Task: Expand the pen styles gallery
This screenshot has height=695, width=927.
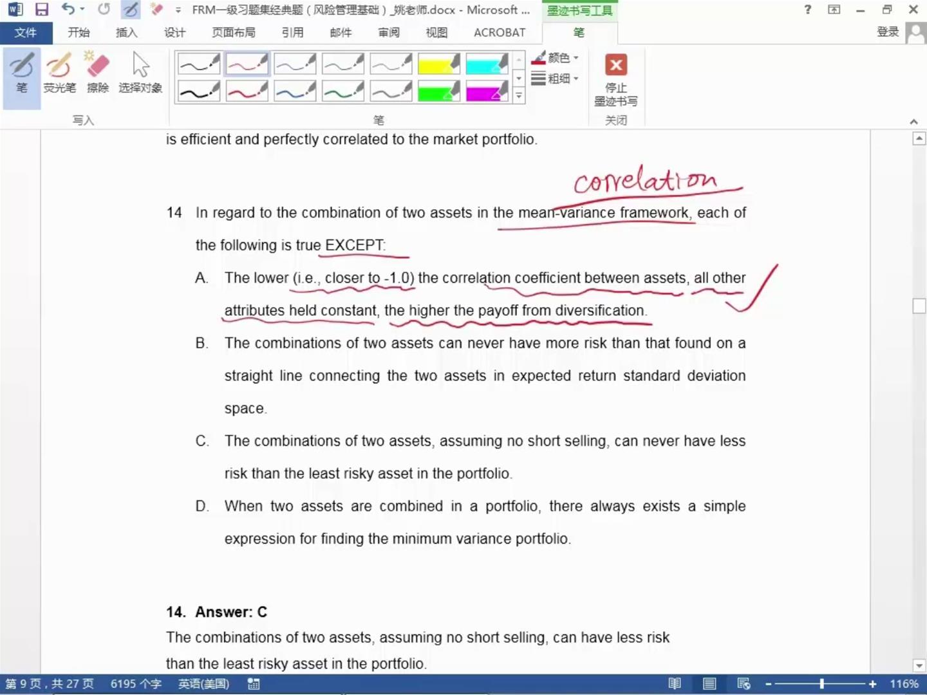Action: (519, 96)
